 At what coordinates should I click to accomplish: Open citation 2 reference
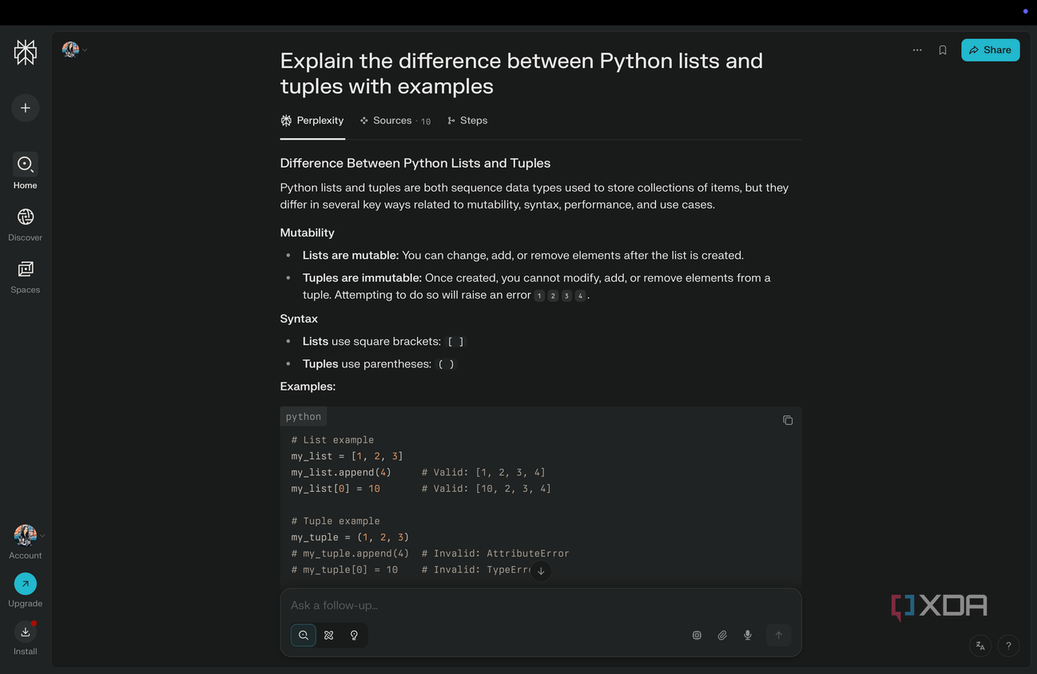(553, 295)
